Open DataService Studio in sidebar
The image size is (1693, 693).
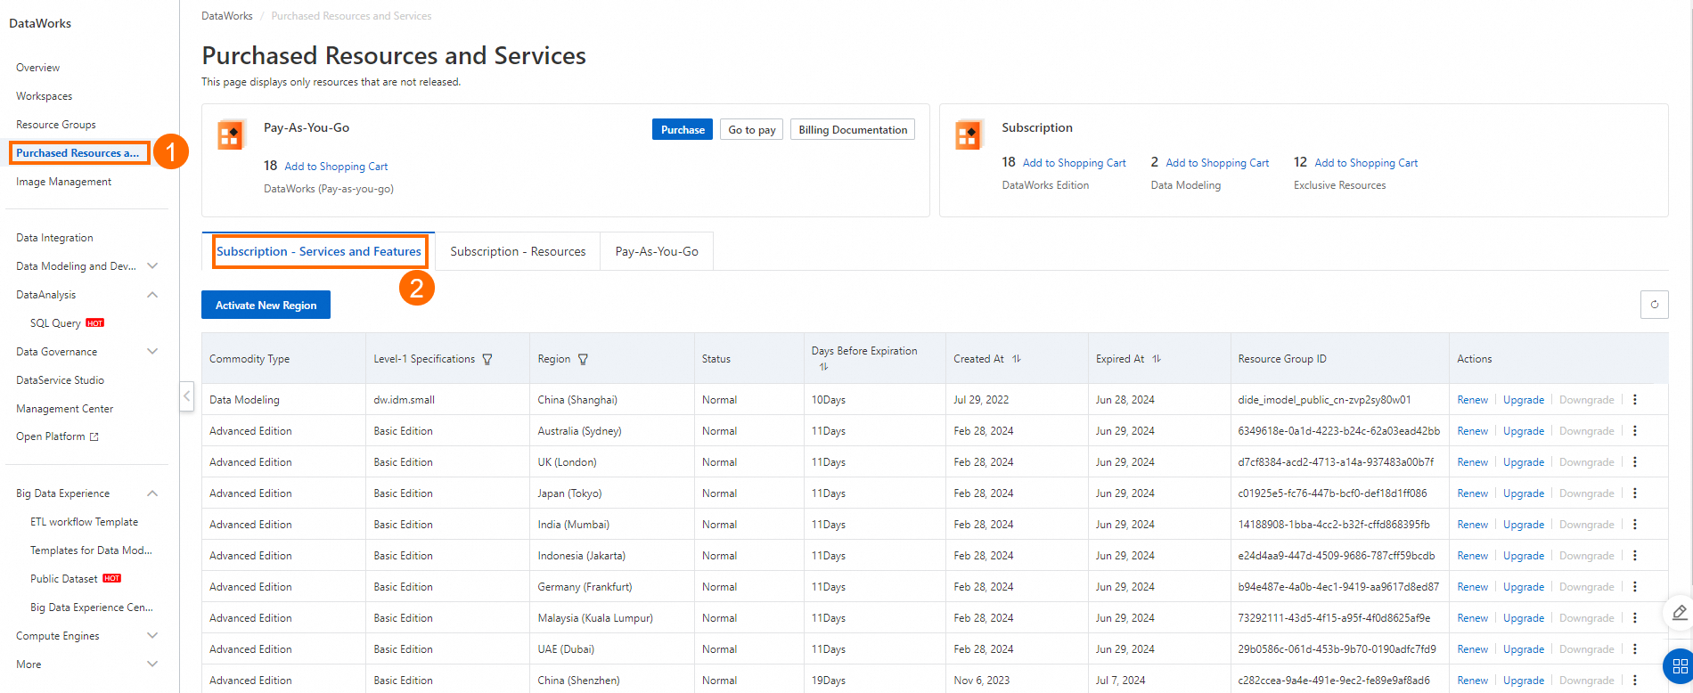pyautogui.click(x=60, y=380)
